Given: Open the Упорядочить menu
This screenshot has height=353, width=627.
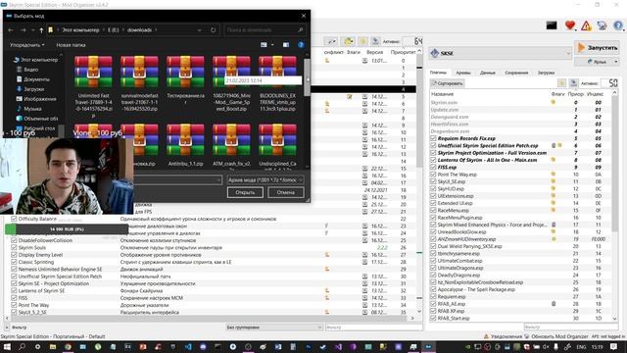Looking at the screenshot, I should pos(27,45).
